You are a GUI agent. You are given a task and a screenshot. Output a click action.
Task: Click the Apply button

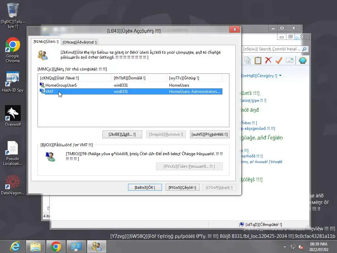(219, 187)
